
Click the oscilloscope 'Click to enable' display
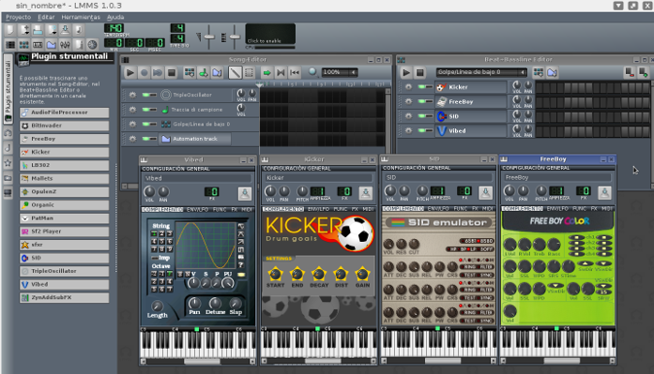(x=270, y=34)
